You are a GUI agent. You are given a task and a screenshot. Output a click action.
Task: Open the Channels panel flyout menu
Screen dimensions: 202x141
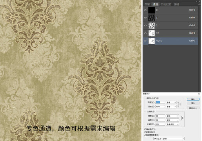(x=199, y=4)
